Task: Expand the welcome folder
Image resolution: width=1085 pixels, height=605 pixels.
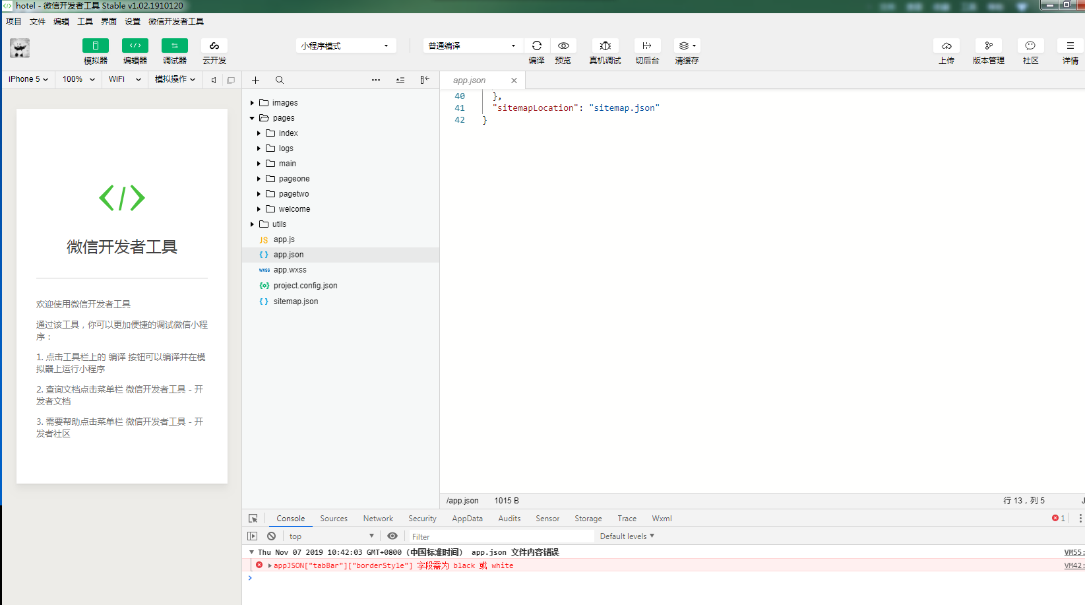Action: click(259, 209)
